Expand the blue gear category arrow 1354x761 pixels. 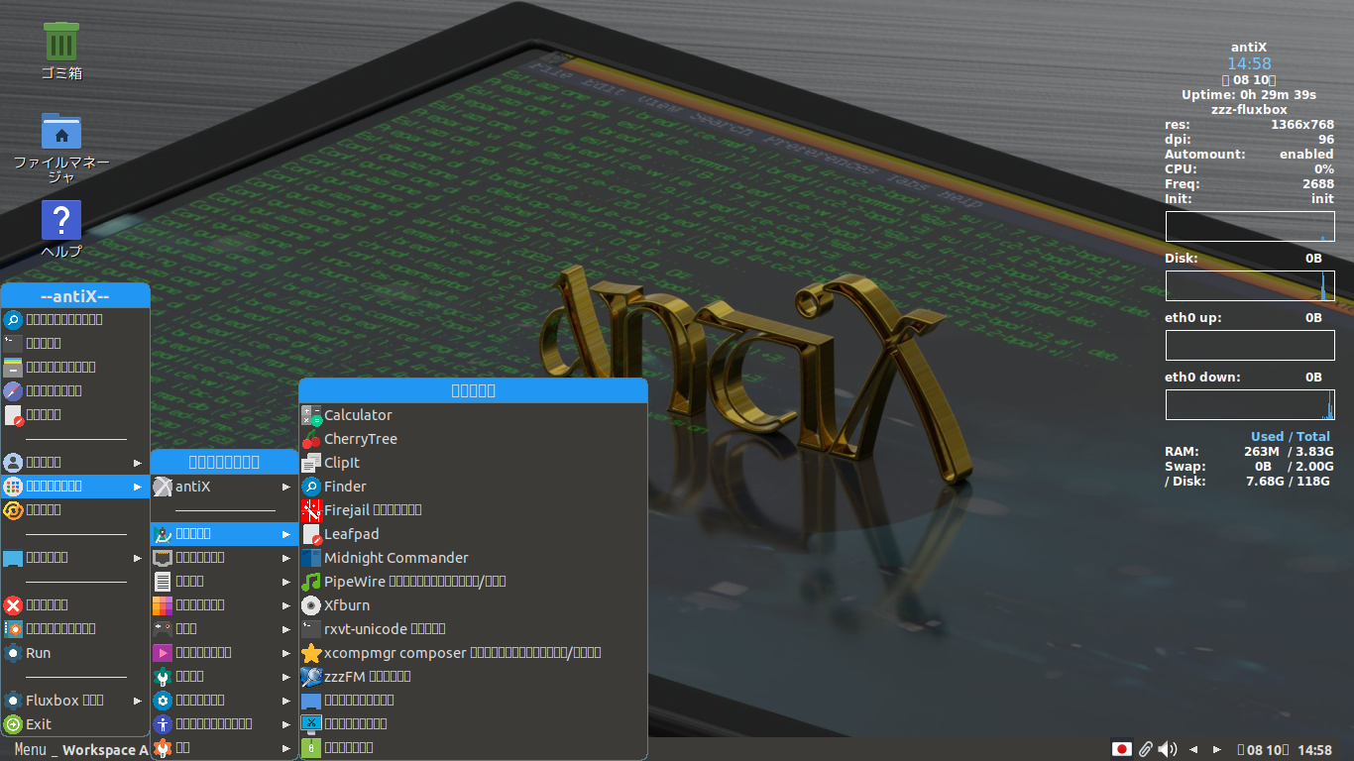[286, 701]
